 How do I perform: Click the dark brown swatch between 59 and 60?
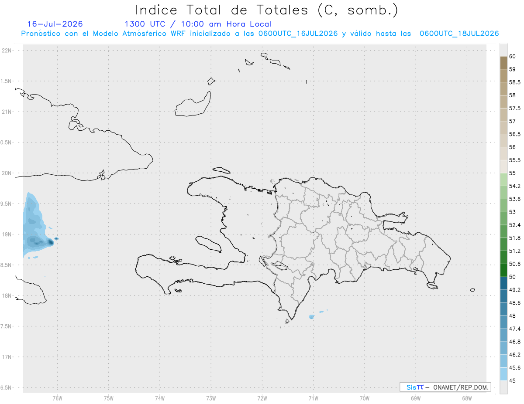[503, 63]
